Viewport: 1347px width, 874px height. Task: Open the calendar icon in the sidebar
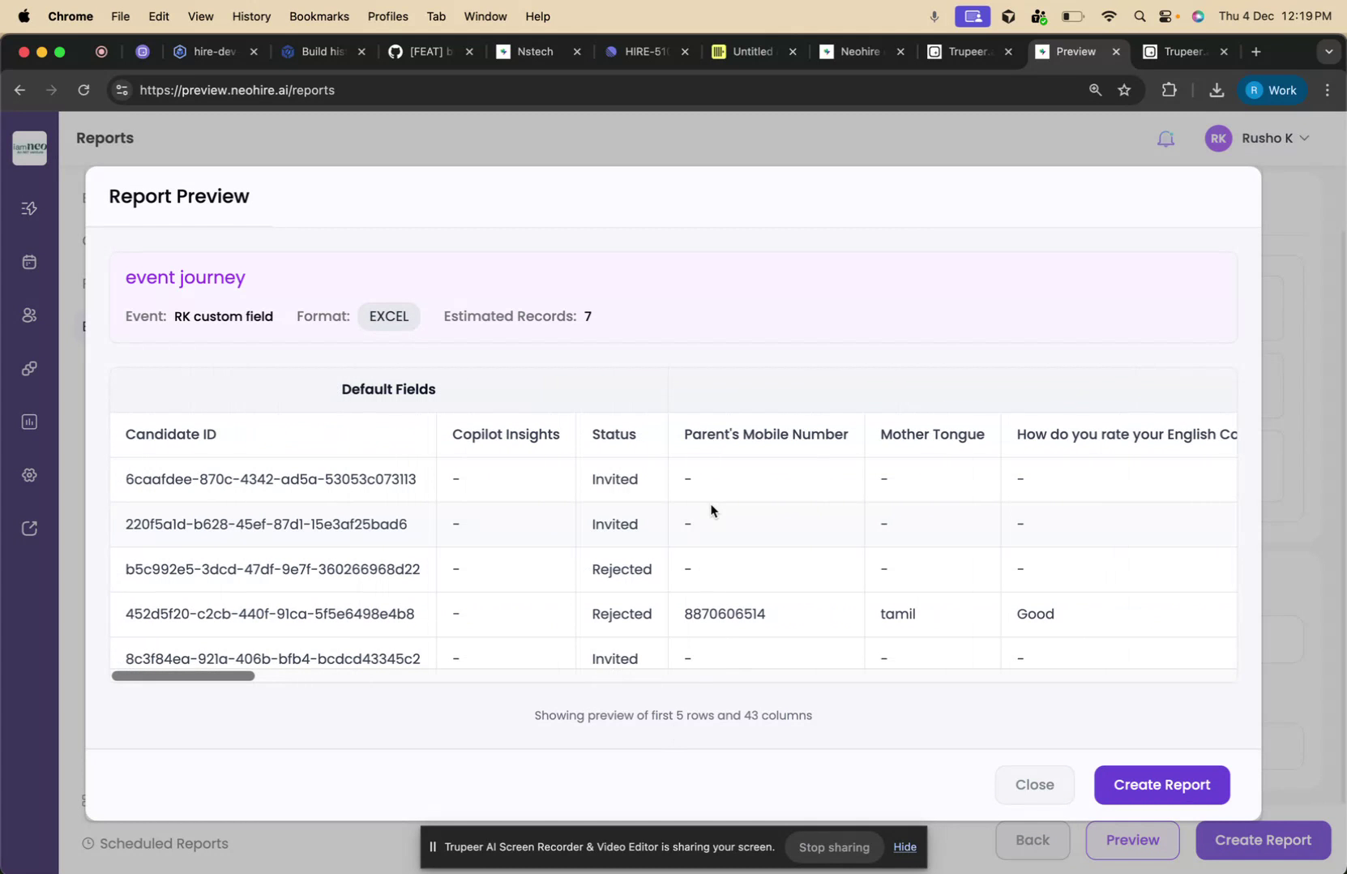pos(29,261)
